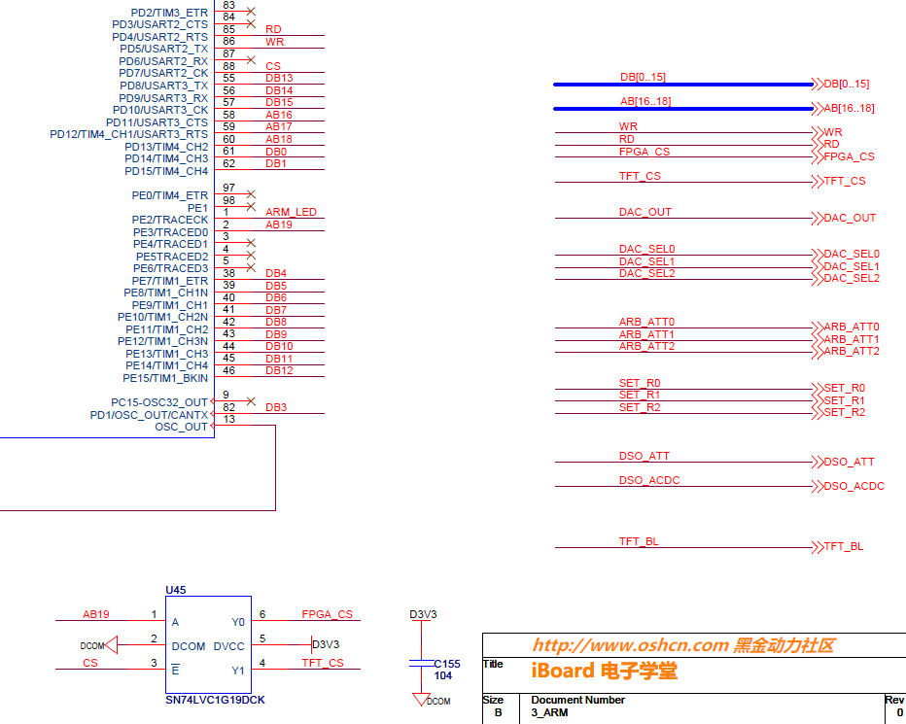906x724 pixels.
Task: Click the AB[16..18] off-page connector arrow
Action: point(817,109)
